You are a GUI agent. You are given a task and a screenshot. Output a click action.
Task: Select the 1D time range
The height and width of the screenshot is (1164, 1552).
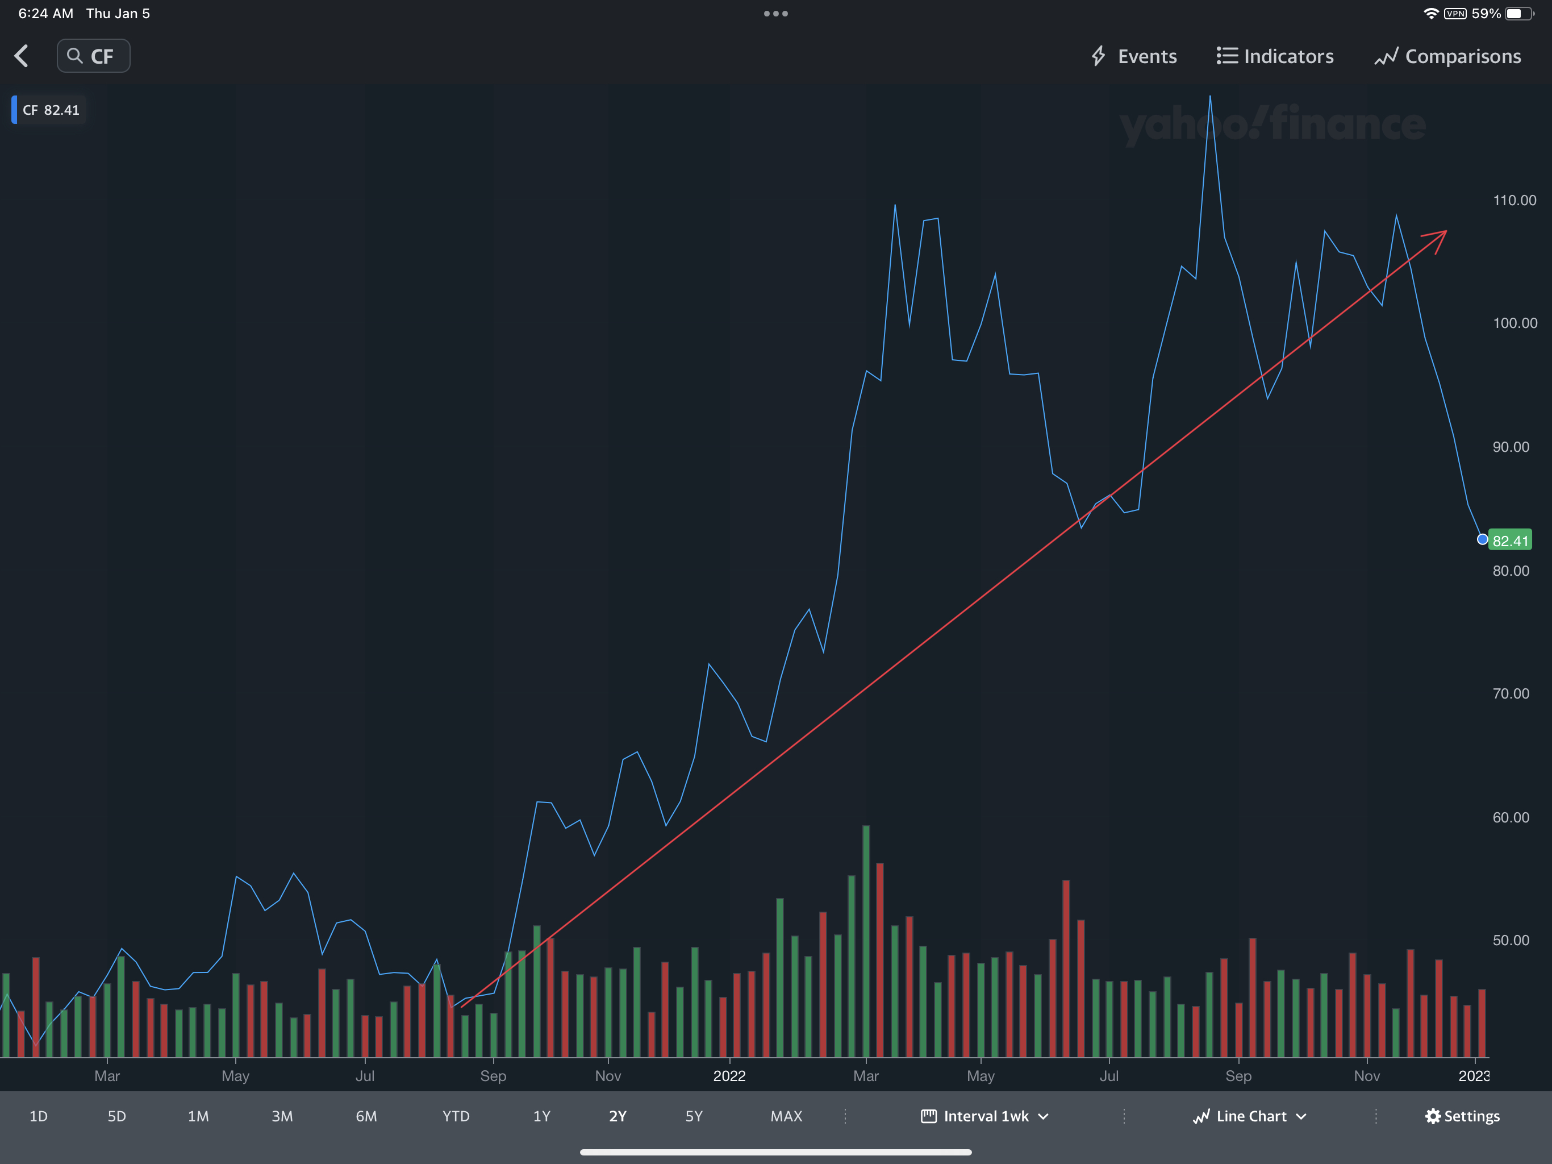(39, 1116)
